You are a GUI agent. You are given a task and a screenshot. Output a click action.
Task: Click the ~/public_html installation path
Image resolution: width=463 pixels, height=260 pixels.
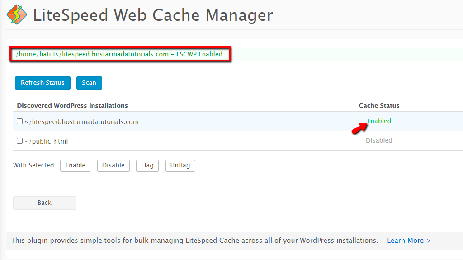click(x=47, y=141)
